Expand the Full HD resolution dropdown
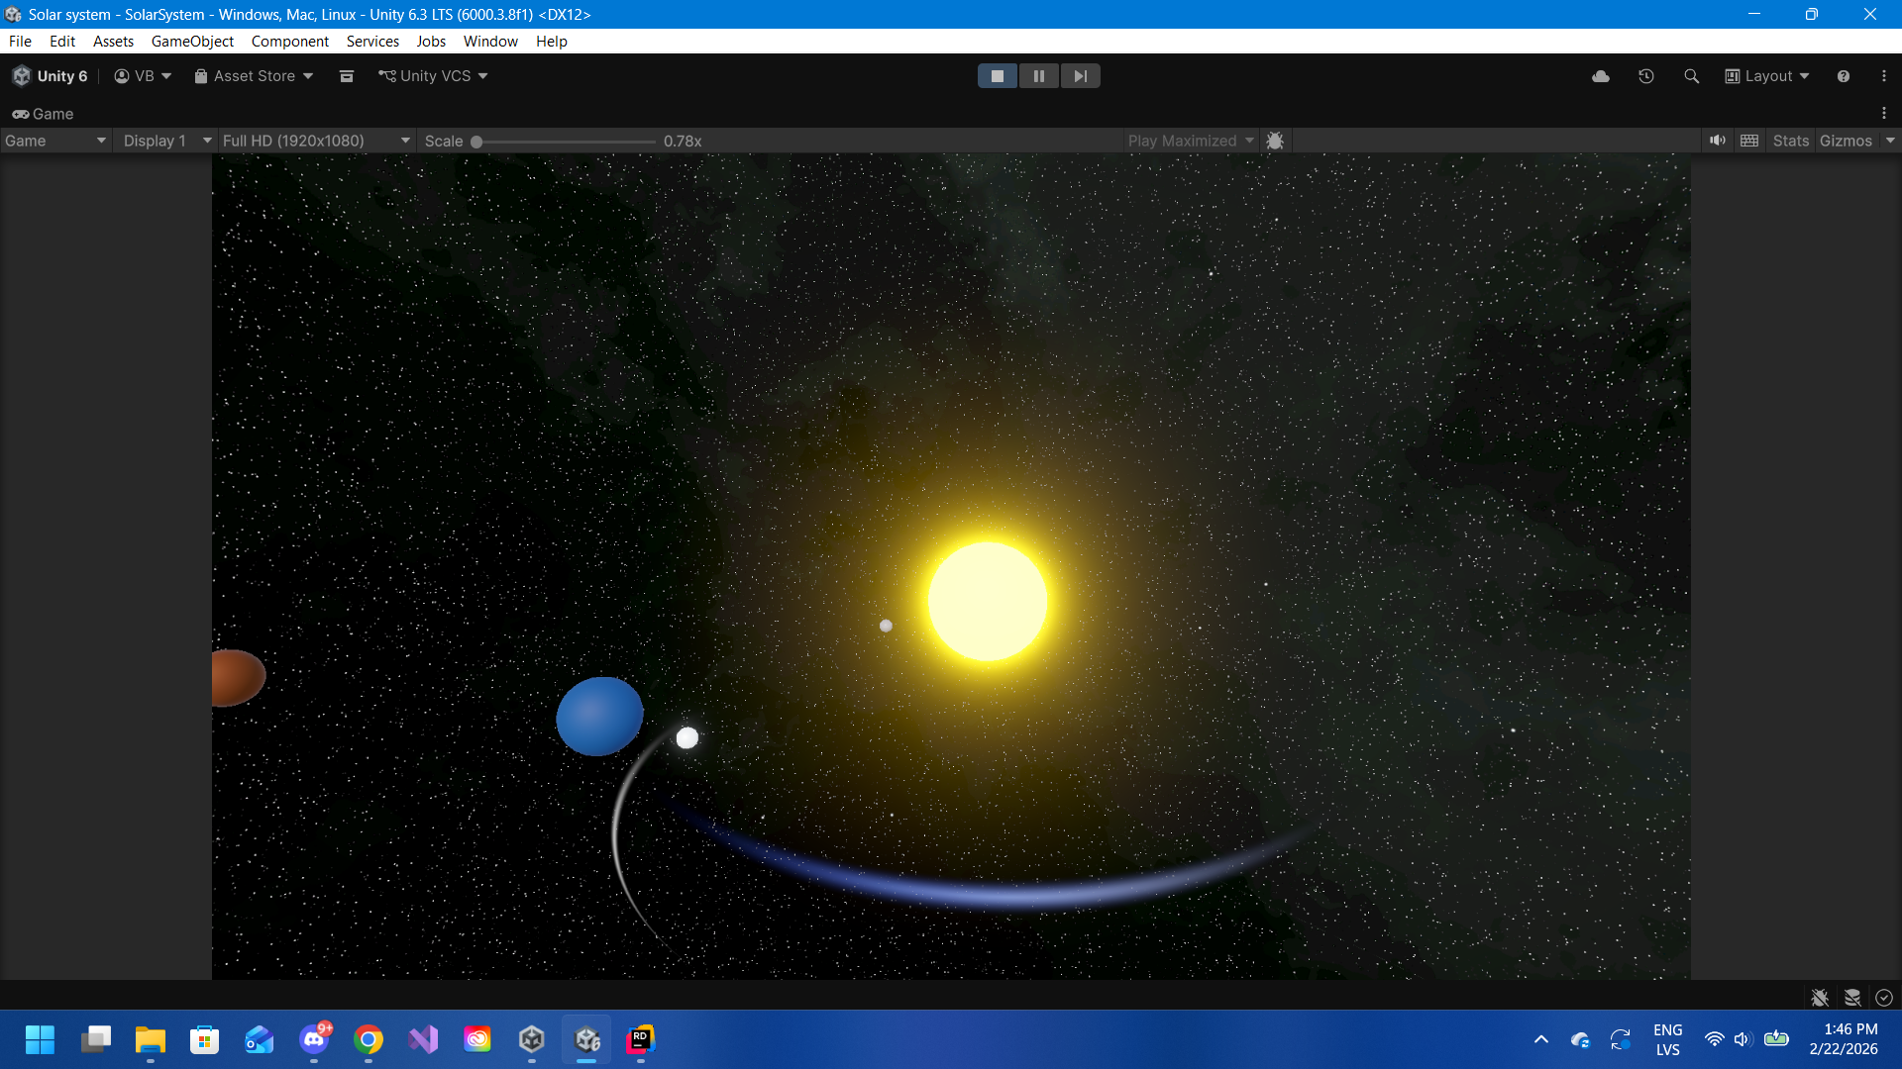The width and height of the screenshot is (1902, 1069). click(x=315, y=141)
